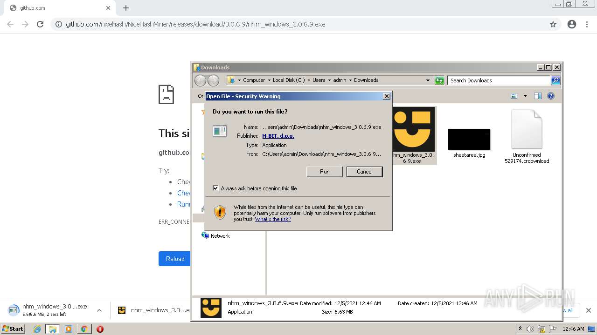Go back in Chrome

(x=10, y=24)
